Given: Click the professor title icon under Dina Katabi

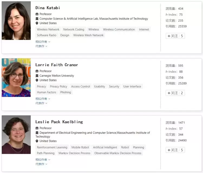Looking at the screenshot, I should point(37,14).
